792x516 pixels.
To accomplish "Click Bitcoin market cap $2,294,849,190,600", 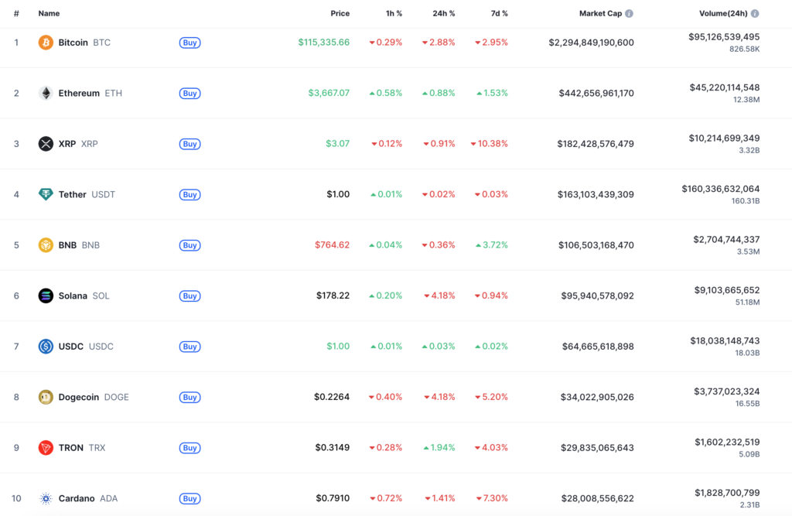I will pyautogui.click(x=591, y=43).
